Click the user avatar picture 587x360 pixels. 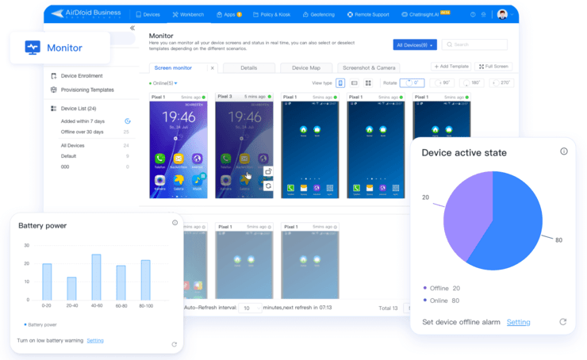502,14
